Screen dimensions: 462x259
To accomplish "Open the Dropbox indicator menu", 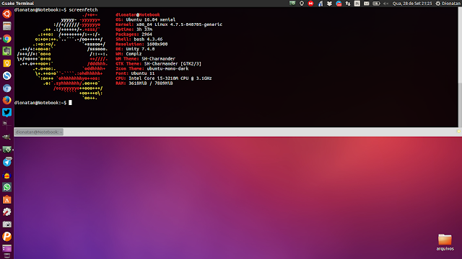I will (x=329, y=4).
